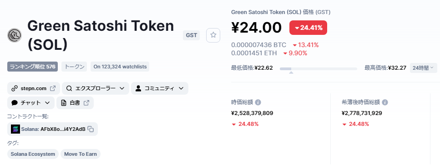Screen dimensions: 440x168
Task: Open the 白書 whitepaper link
Action: click(x=75, y=103)
